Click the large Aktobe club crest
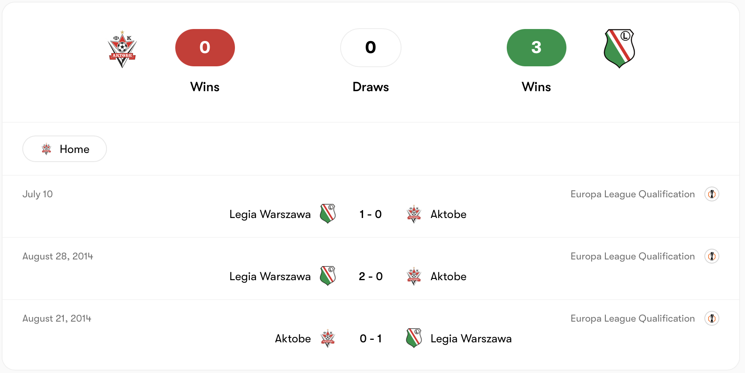 [122, 49]
